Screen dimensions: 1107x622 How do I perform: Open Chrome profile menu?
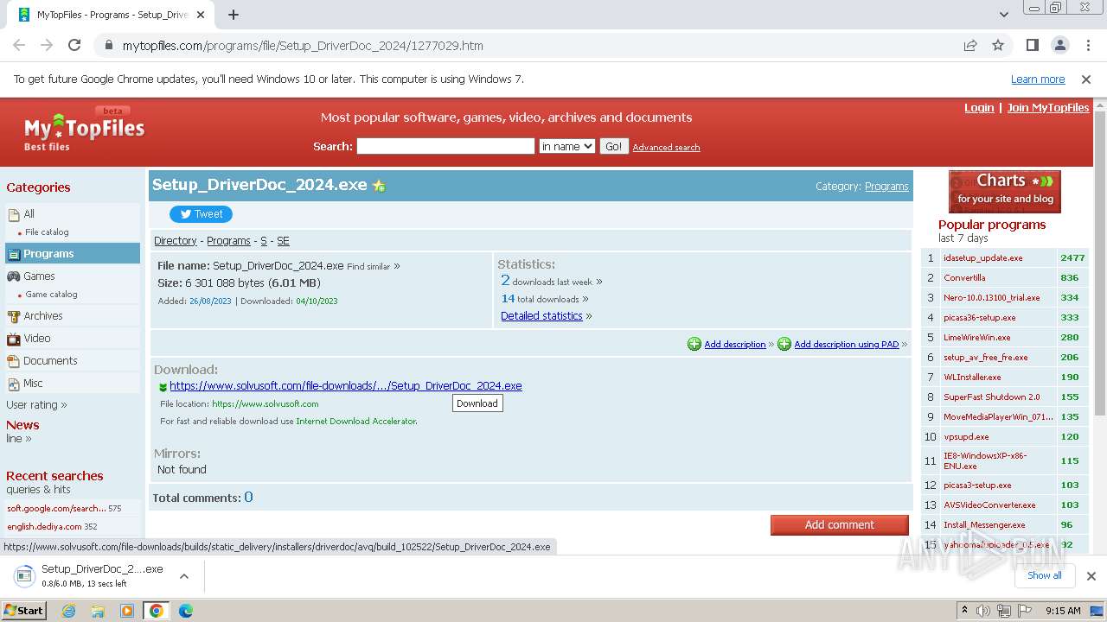[1060, 45]
